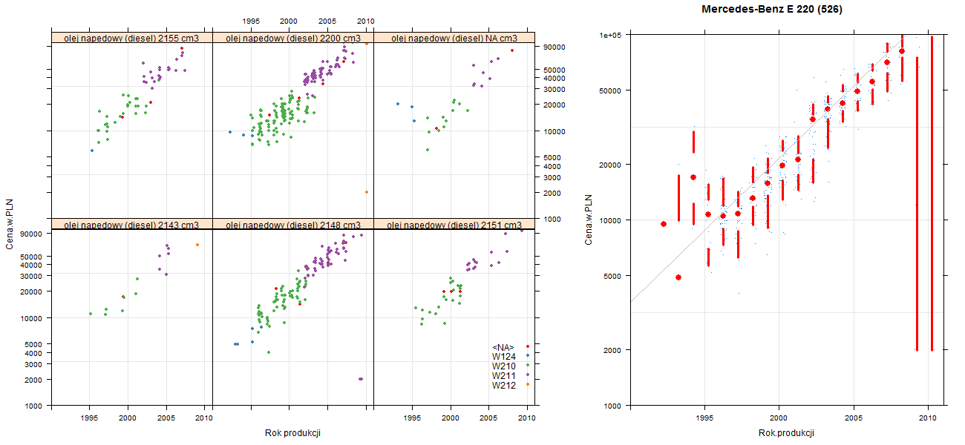The width and height of the screenshot is (965, 445).
Task: Select the panel header 'olej napedowy (diesel) NA cm3'
Action: click(x=454, y=38)
